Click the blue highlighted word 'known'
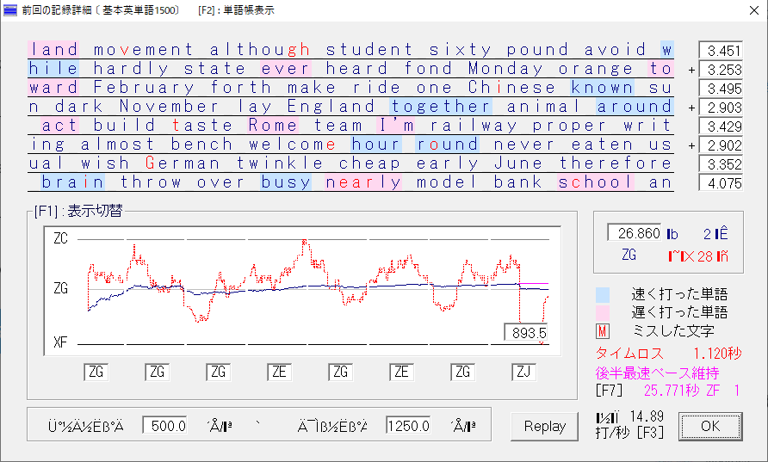This screenshot has height=462, width=768. point(603,88)
